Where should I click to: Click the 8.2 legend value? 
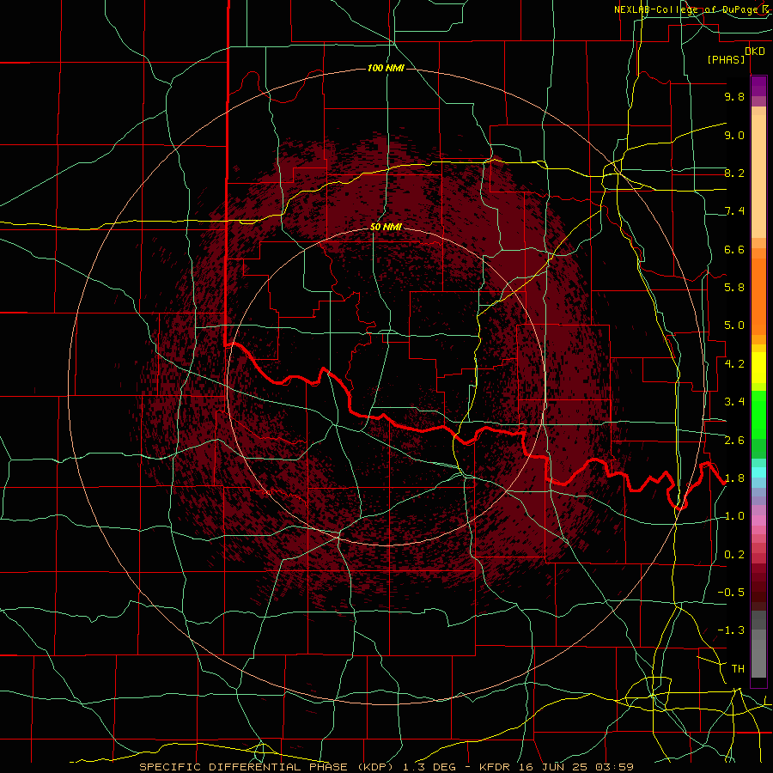[734, 173]
